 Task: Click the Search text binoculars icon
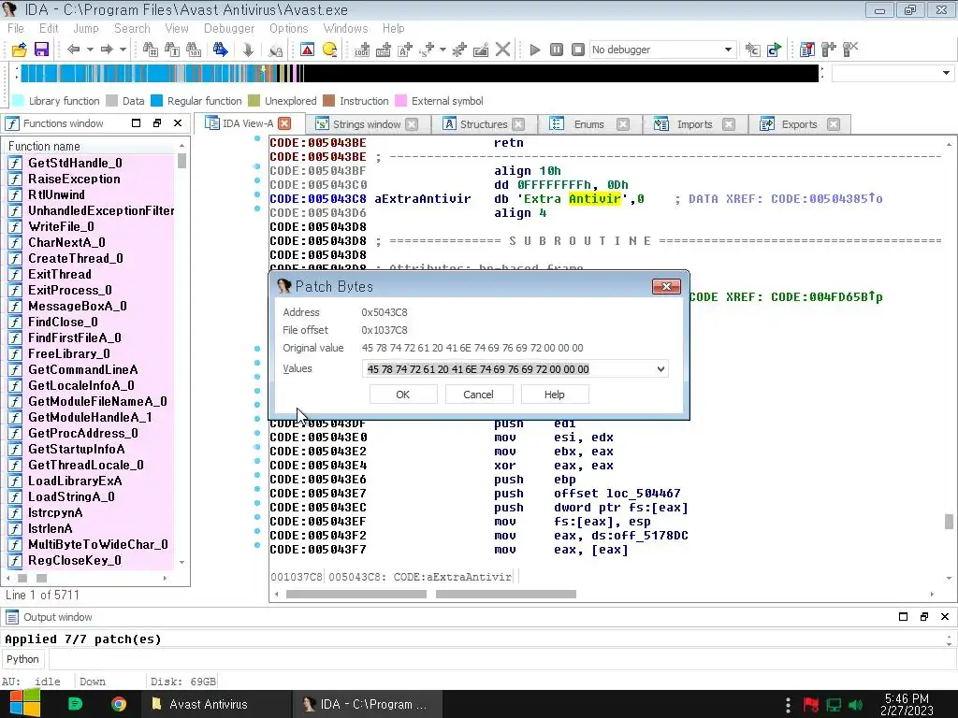[x=172, y=50]
